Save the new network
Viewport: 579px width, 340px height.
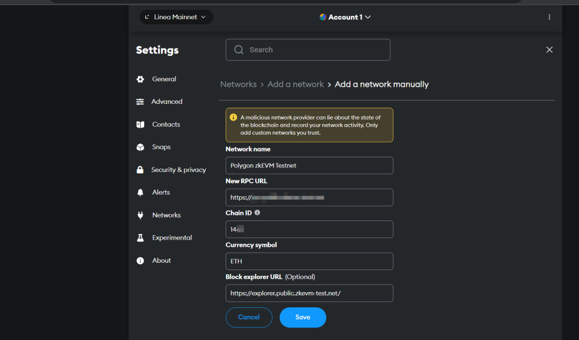pos(303,317)
